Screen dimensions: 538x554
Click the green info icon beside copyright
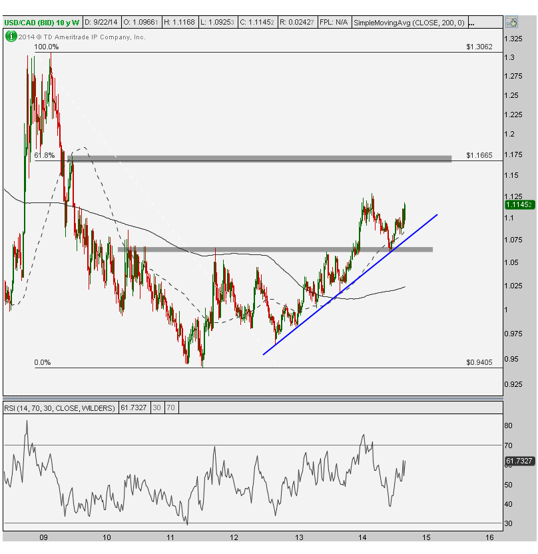[11, 36]
